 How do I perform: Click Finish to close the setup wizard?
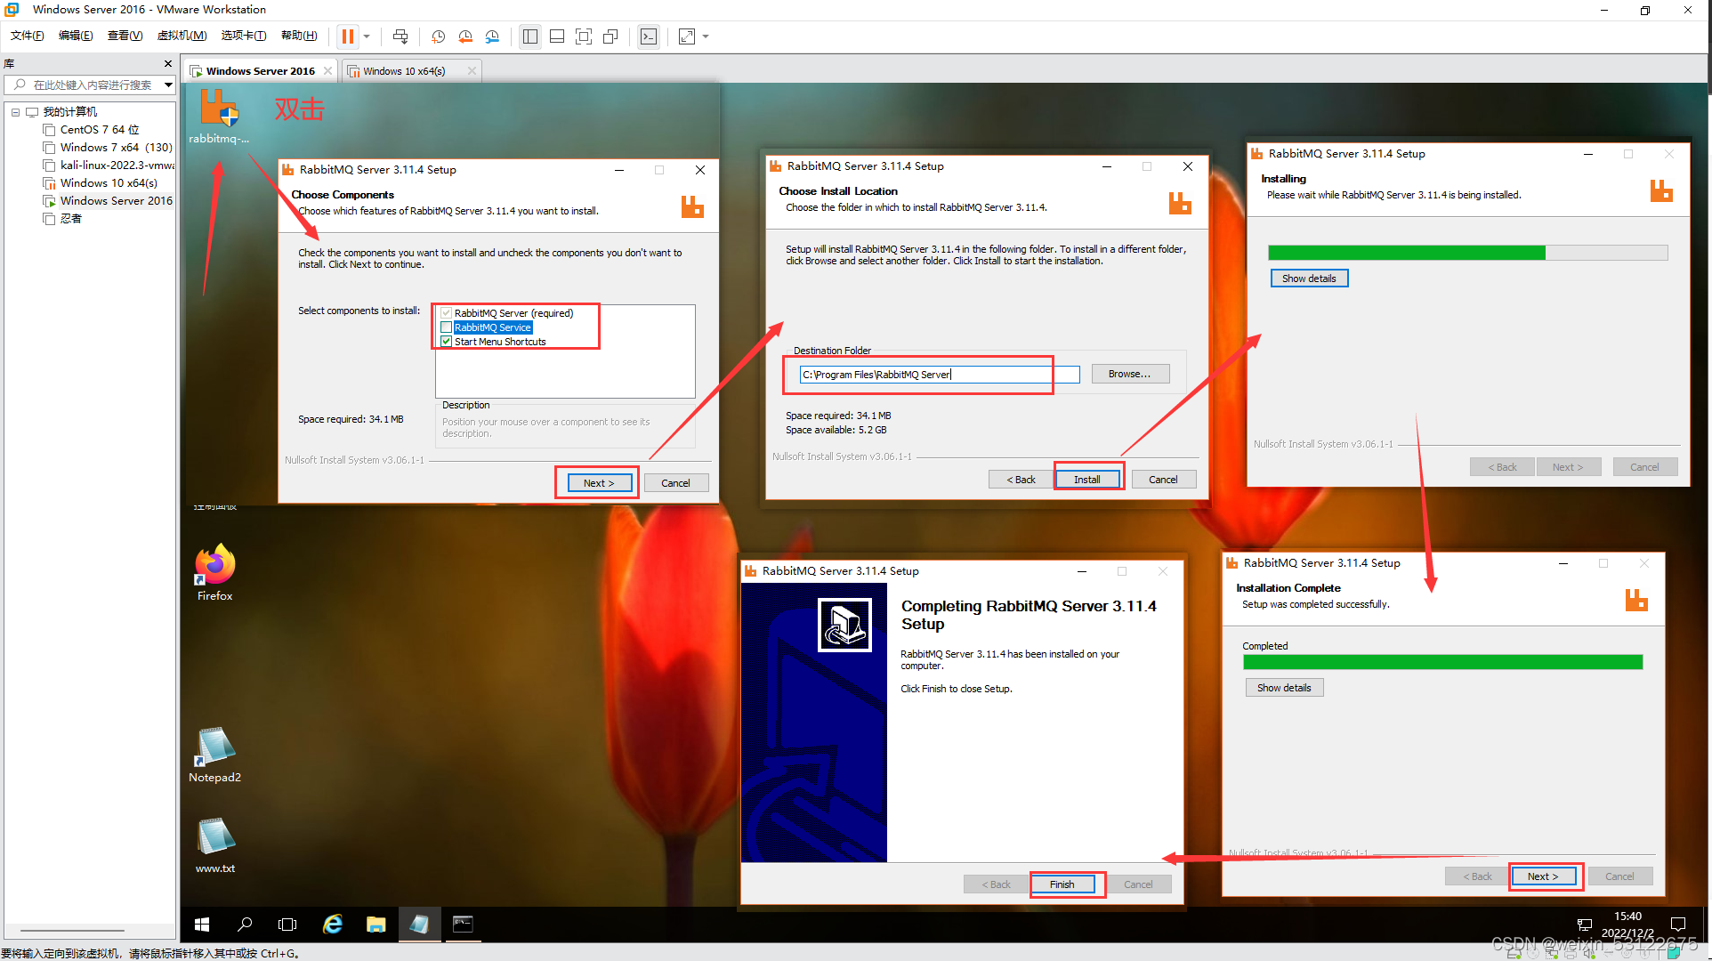1064,884
